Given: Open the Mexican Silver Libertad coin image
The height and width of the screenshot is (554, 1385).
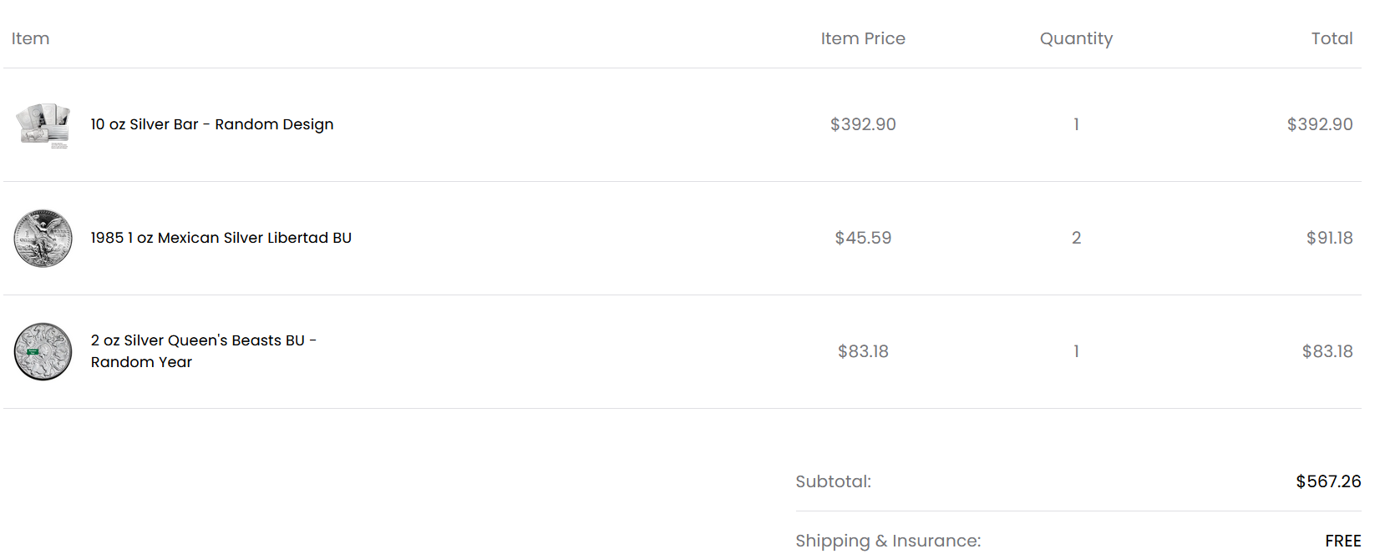Looking at the screenshot, I should 43,239.
